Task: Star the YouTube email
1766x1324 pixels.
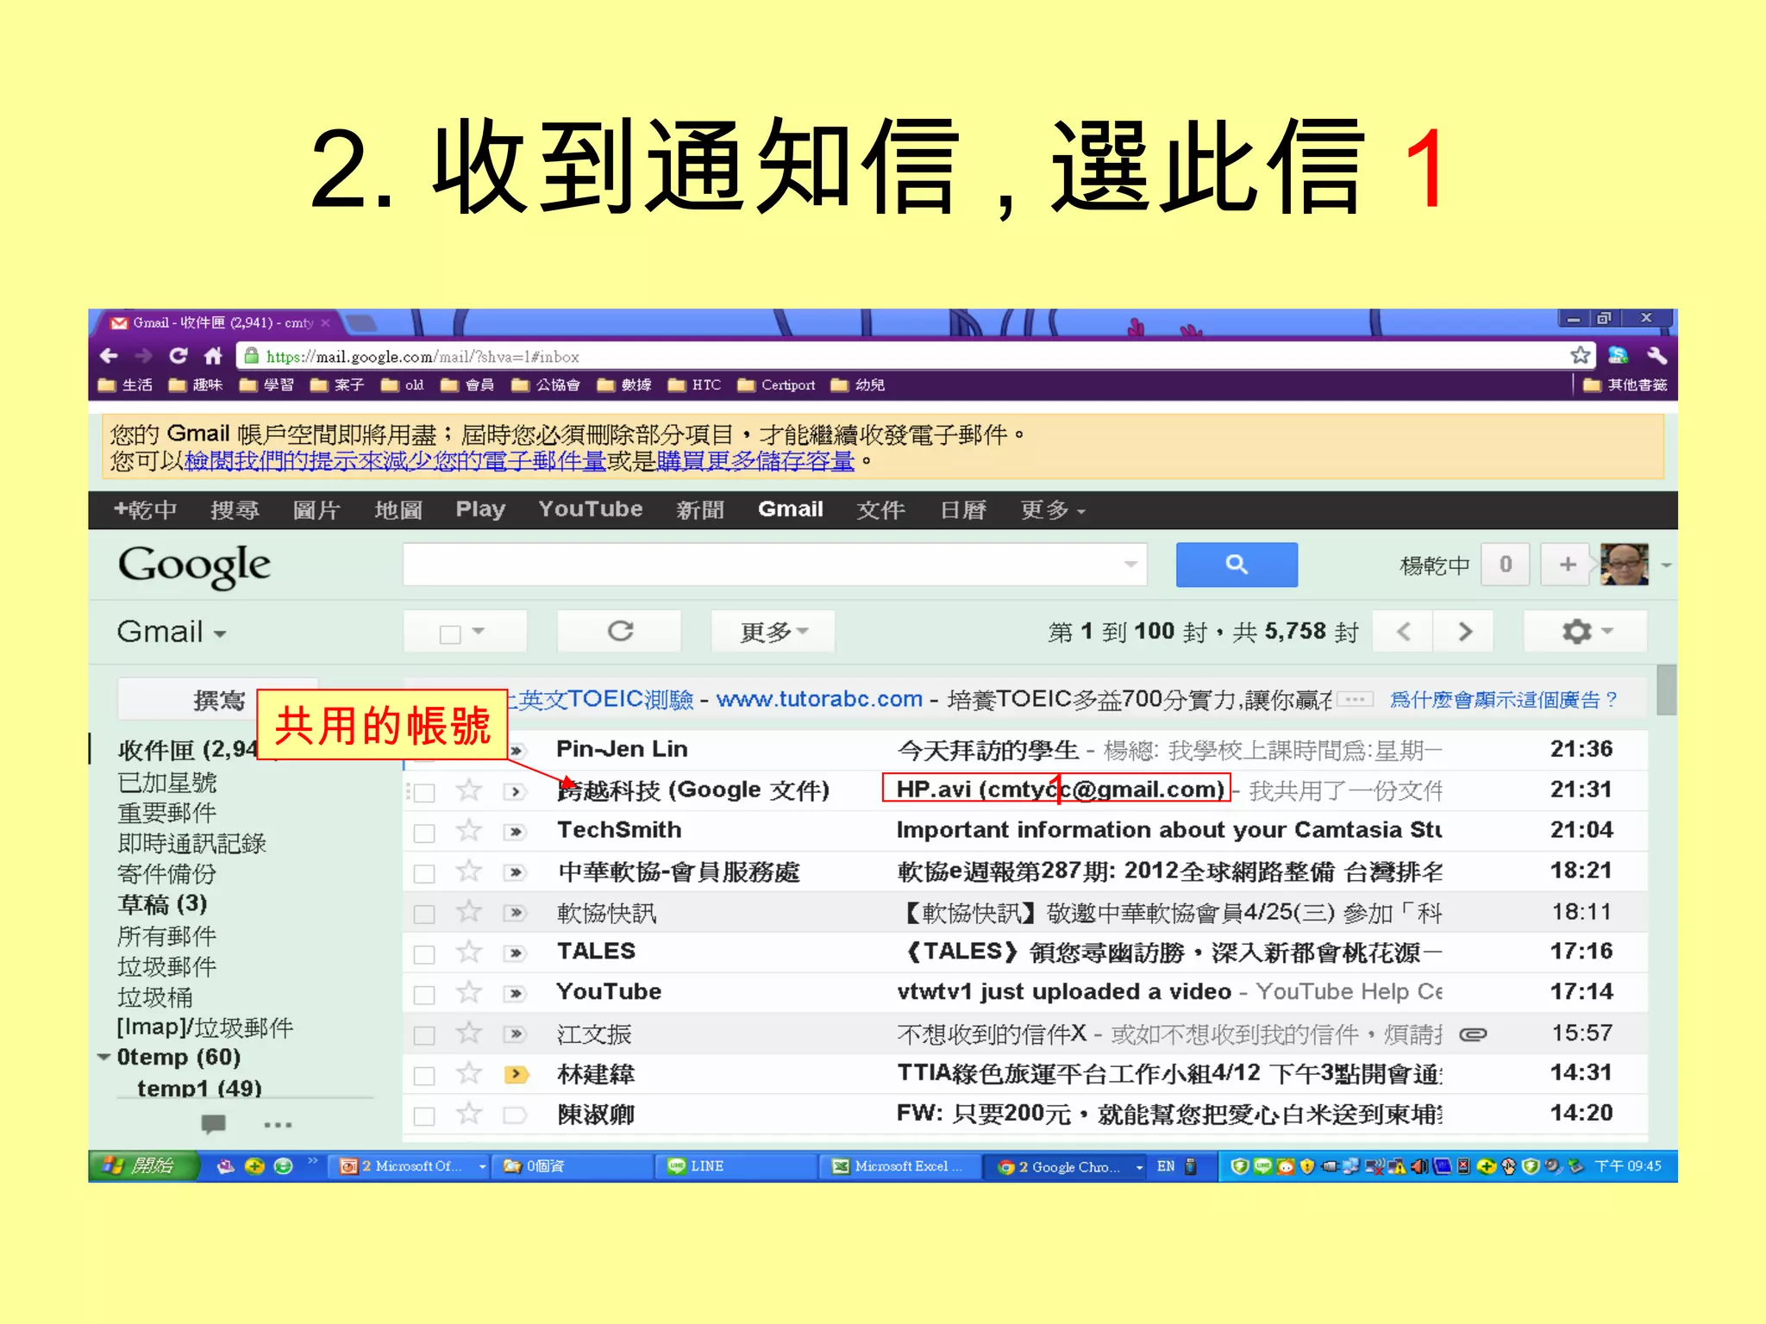Action: (469, 992)
